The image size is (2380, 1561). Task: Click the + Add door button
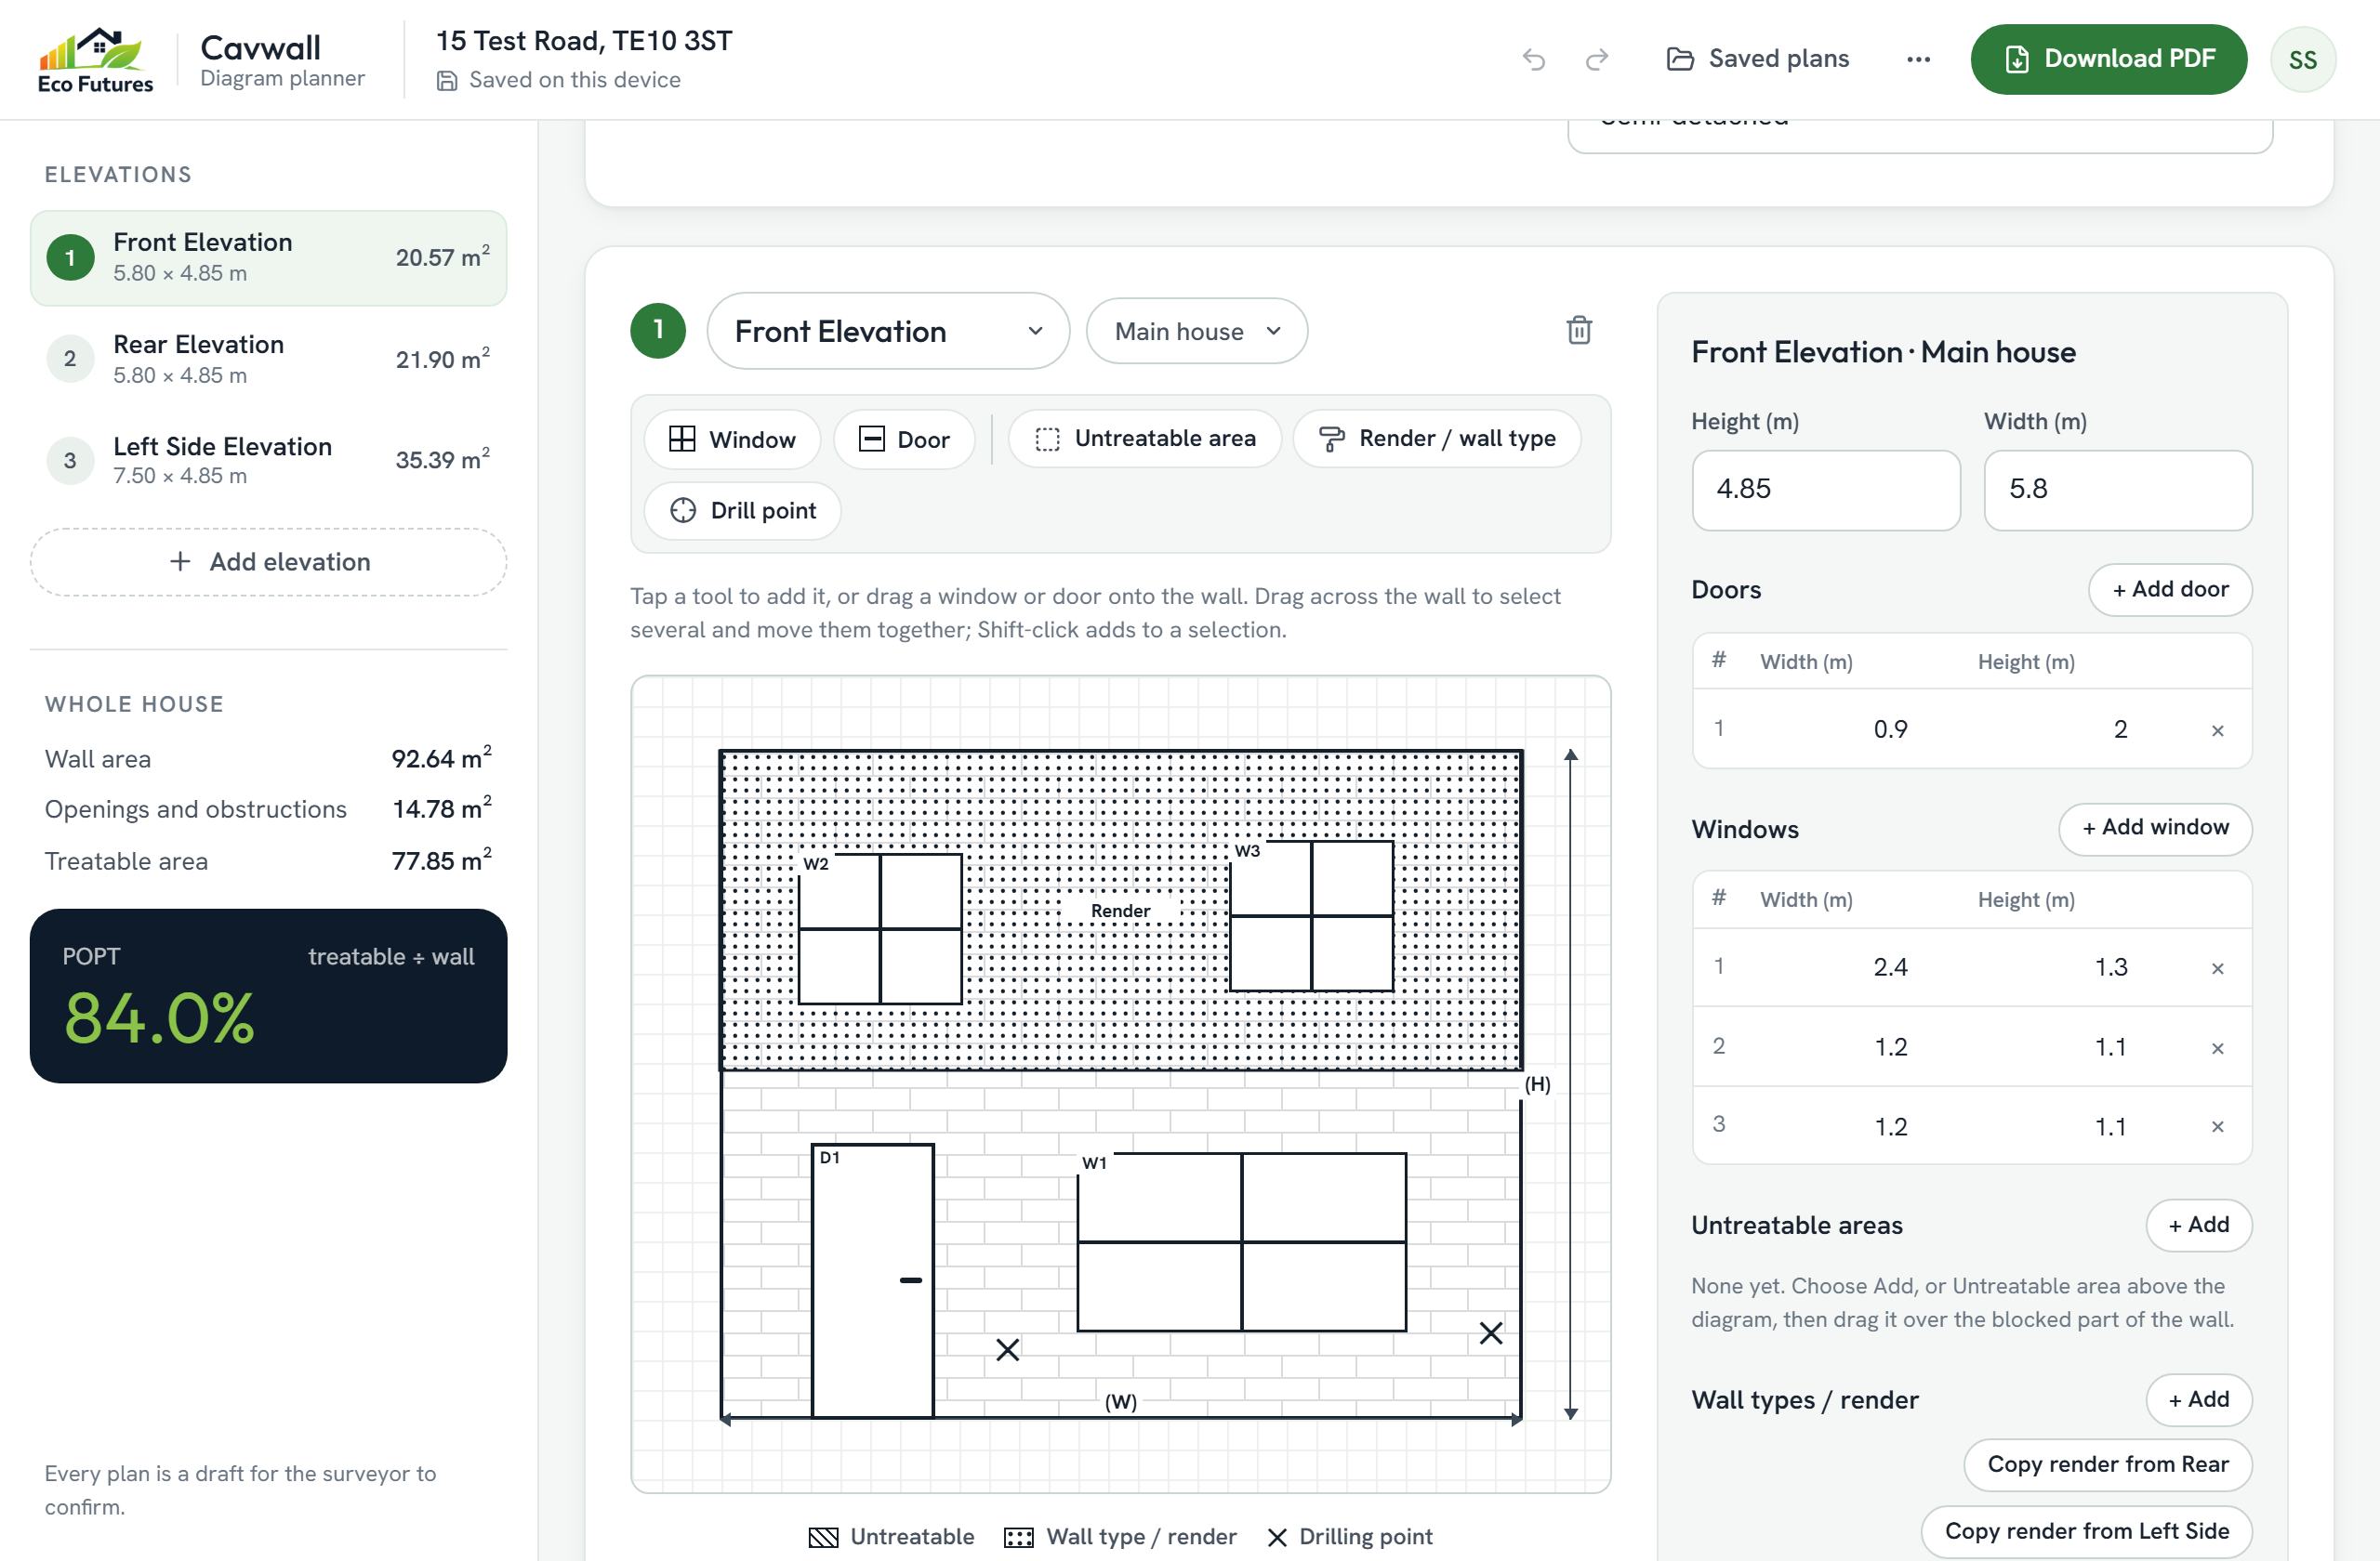pyautogui.click(x=2170, y=588)
